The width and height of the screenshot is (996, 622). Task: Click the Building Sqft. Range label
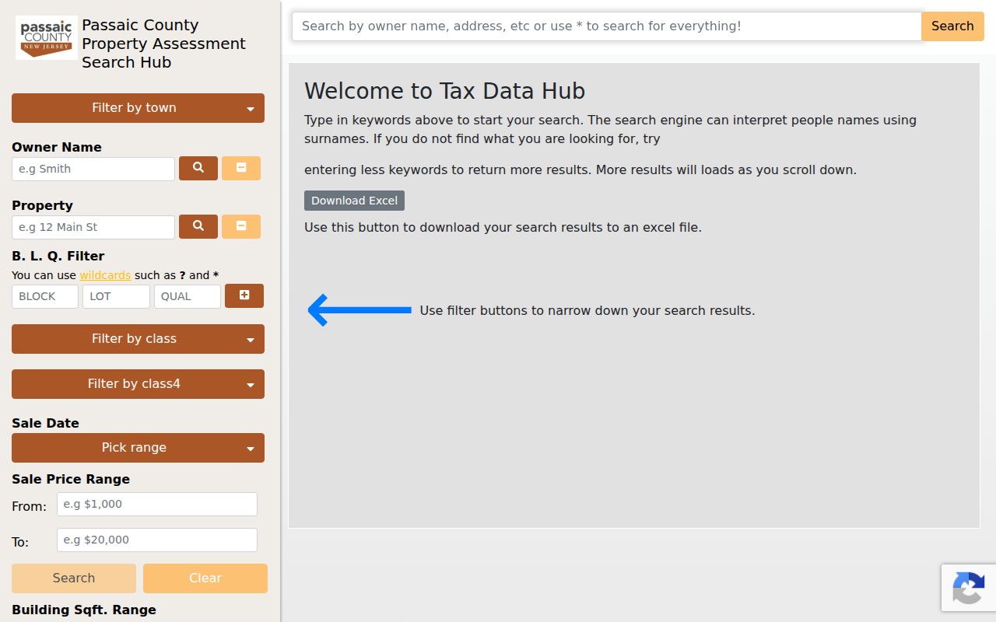tap(84, 610)
